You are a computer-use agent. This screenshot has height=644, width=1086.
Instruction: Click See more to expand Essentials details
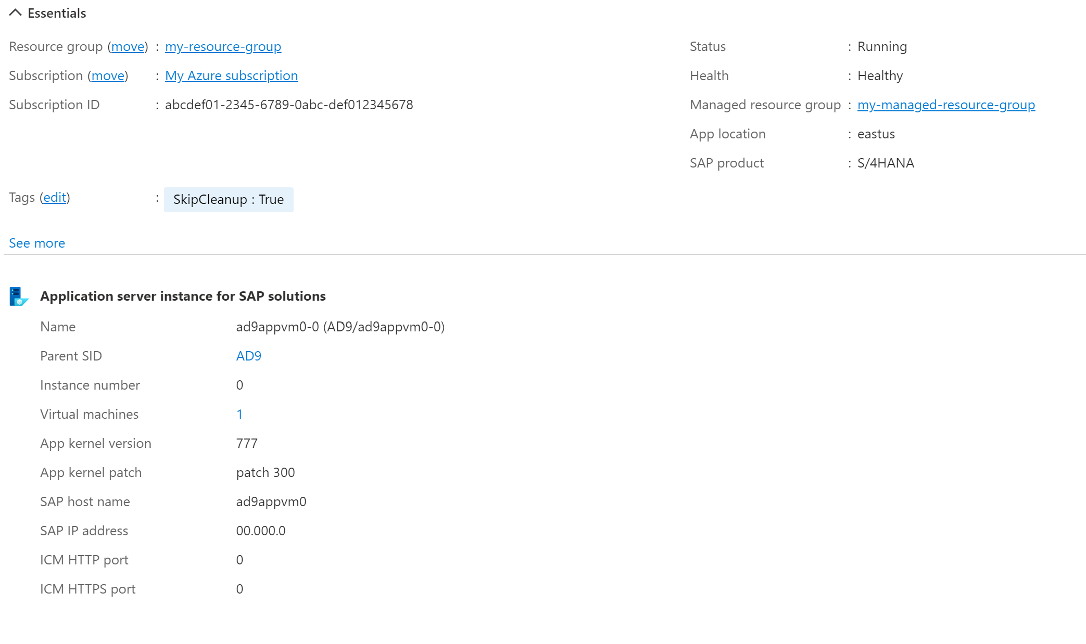tap(36, 242)
